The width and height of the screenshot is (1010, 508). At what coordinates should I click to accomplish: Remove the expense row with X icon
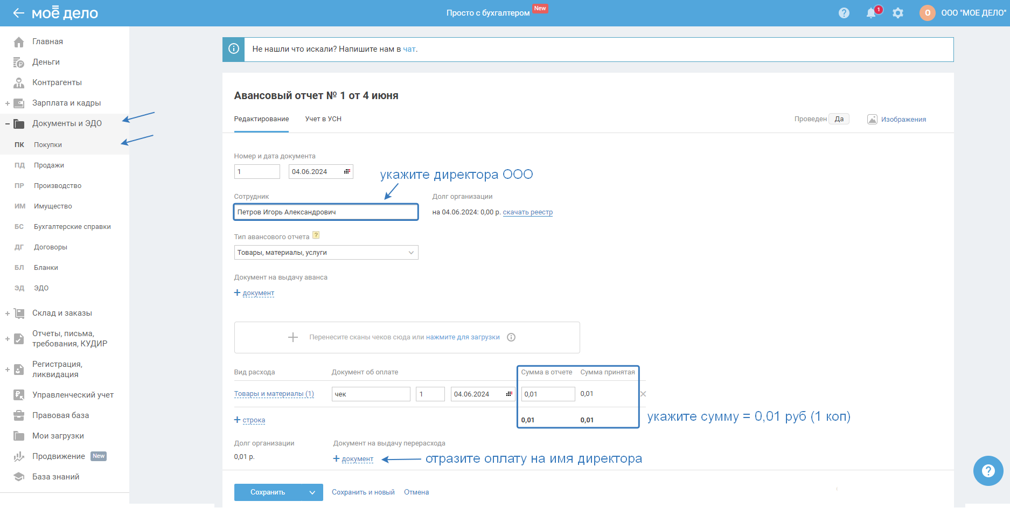[643, 394]
